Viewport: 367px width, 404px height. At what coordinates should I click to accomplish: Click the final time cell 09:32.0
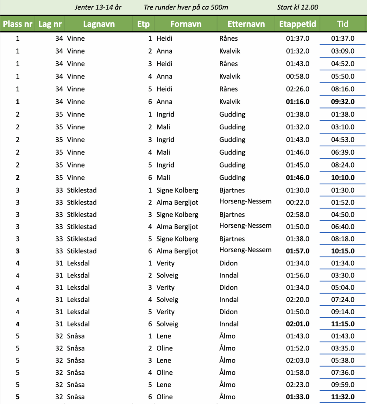pyautogui.click(x=343, y=102)
